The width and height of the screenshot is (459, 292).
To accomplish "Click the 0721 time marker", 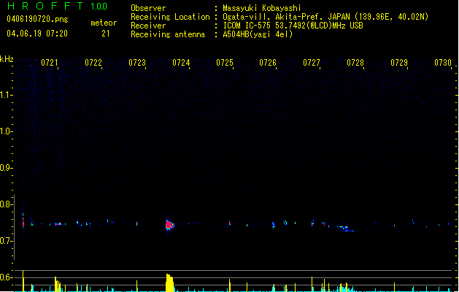I will click(x=50, y=63).
